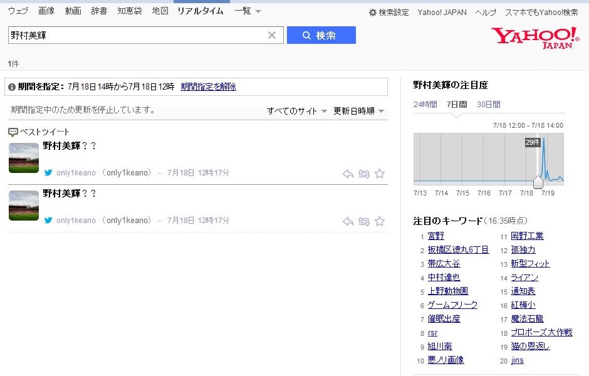Image resolution: width=589 pixels, height=376 pixels.
Task: Open keyword jins
Action: tap(517, 360)
